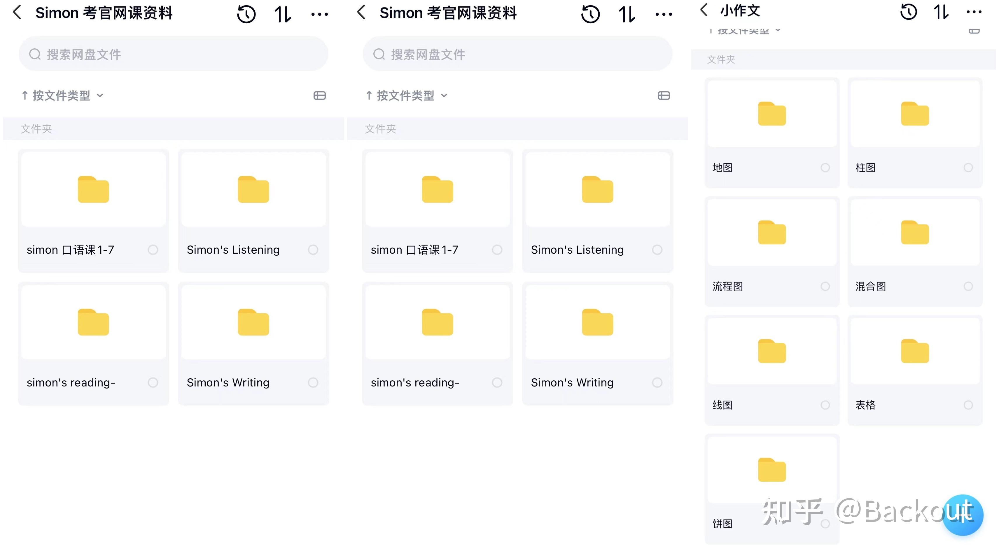
Task: Open transfer history in the 小作文 panel header
Action: (x=908, y=12)
